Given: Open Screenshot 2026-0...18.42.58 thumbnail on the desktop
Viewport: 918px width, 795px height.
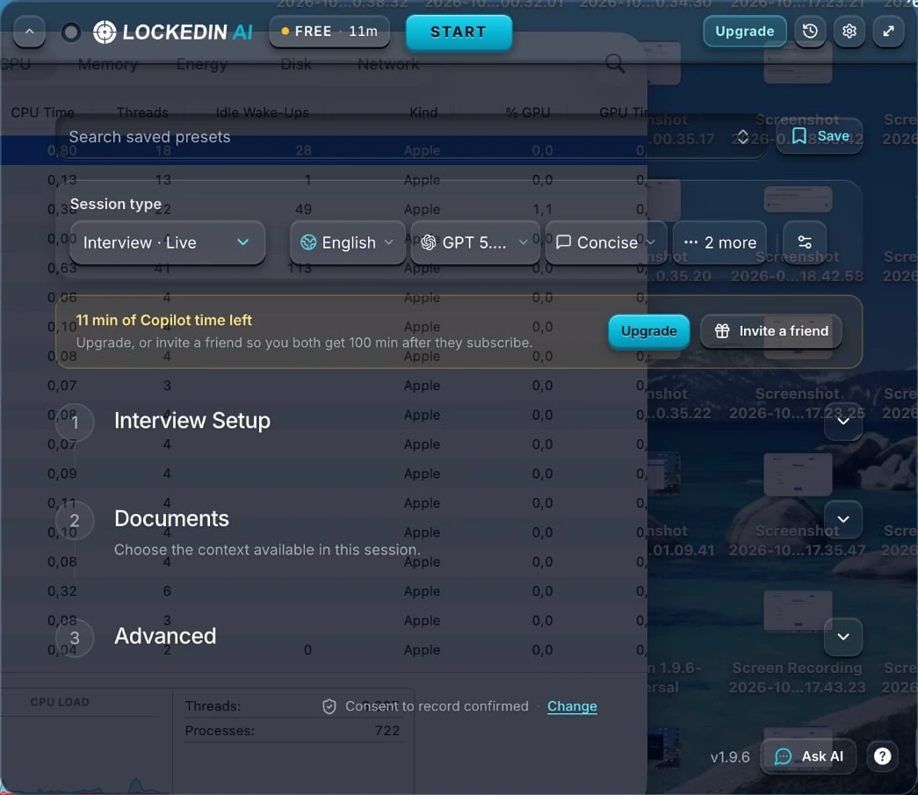Looking at the screenshot, I should point(798,200).
